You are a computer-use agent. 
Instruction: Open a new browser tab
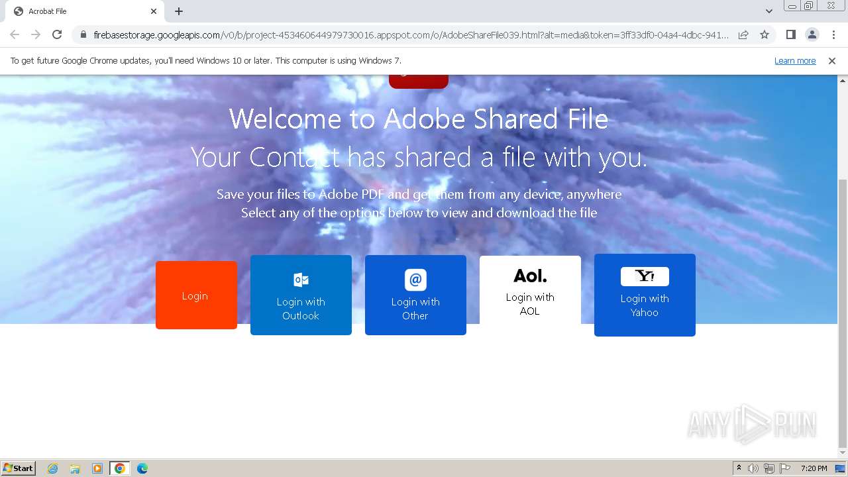click(179, 11)
